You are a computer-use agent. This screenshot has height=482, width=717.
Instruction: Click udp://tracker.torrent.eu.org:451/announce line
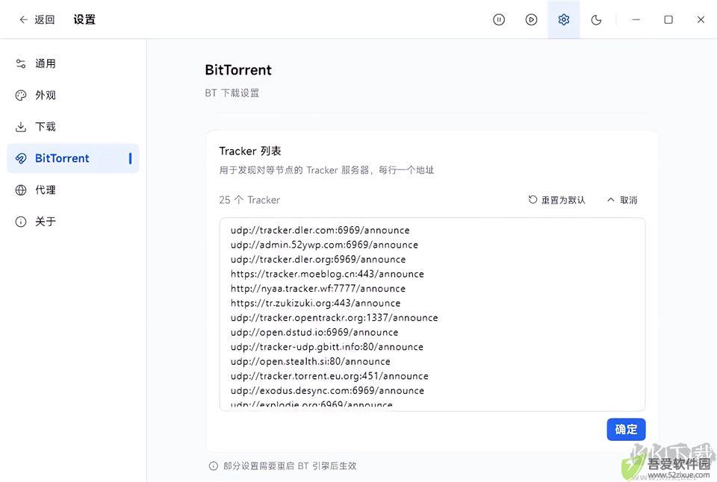coord(329,376)
